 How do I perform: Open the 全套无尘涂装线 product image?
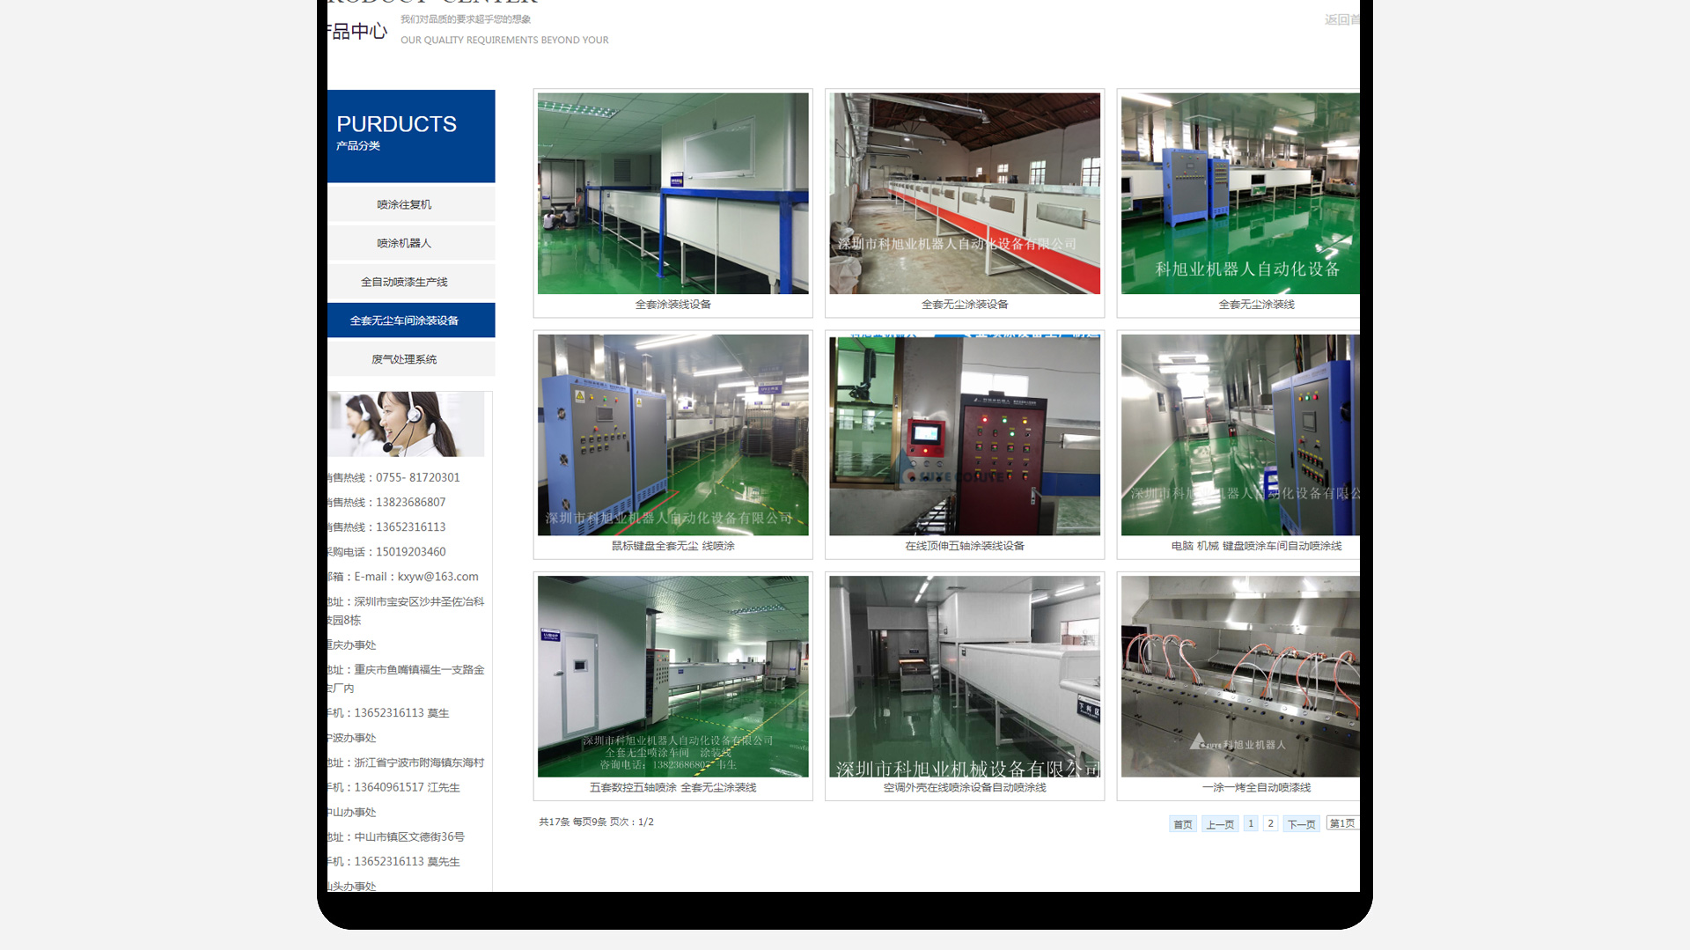[x=1240, y=194]
